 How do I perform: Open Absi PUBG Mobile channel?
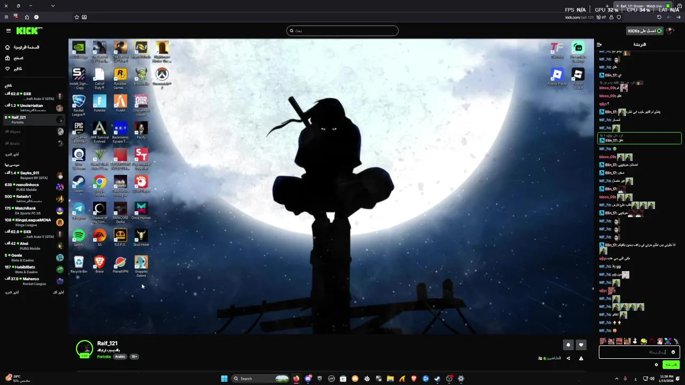pos(34,245)
